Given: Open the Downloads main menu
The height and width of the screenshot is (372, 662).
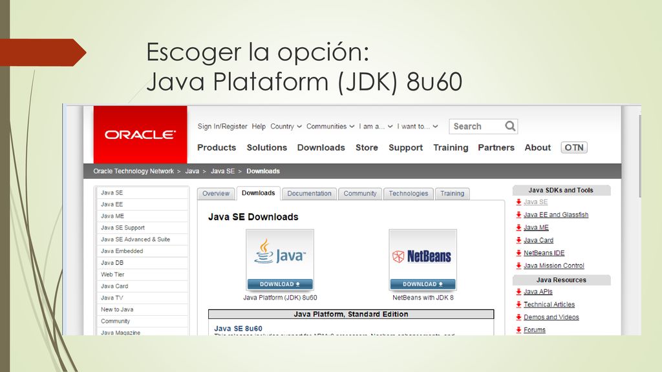Looking at the screenshot, I should (321, 147).
